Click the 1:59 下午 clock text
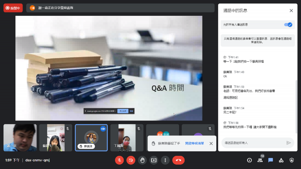 pos(12,160)
